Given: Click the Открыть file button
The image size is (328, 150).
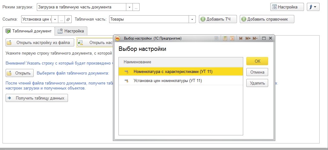Looking at the screenshot, I should tap(20, 73).
